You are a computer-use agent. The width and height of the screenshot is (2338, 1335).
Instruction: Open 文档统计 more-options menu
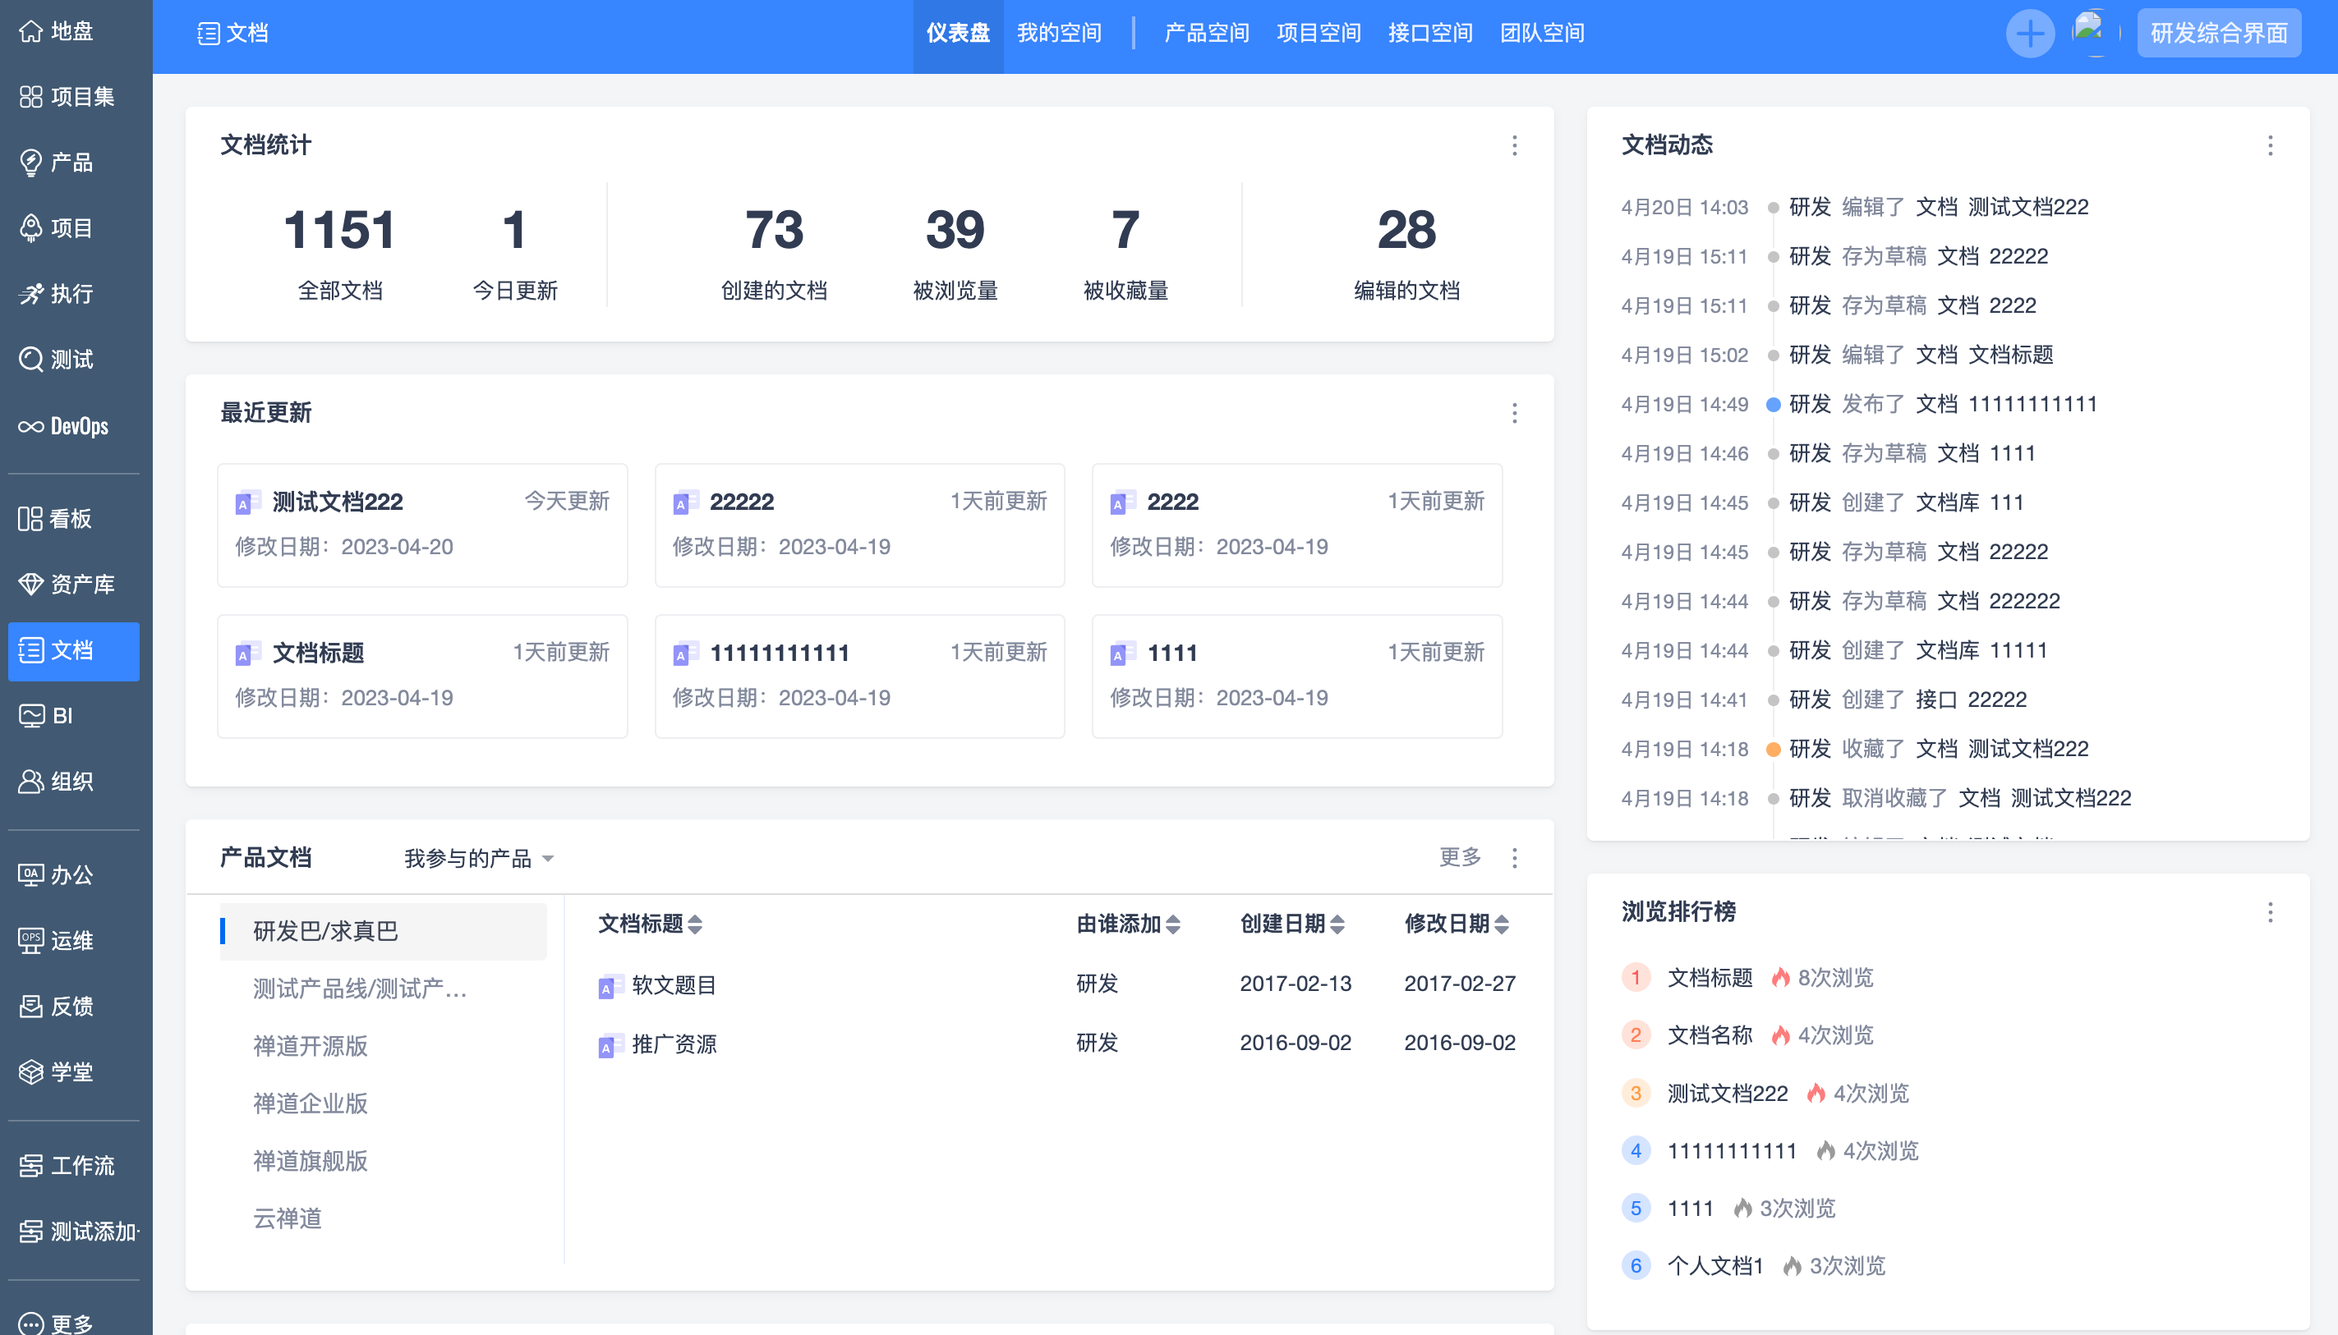pos(1514,146)
